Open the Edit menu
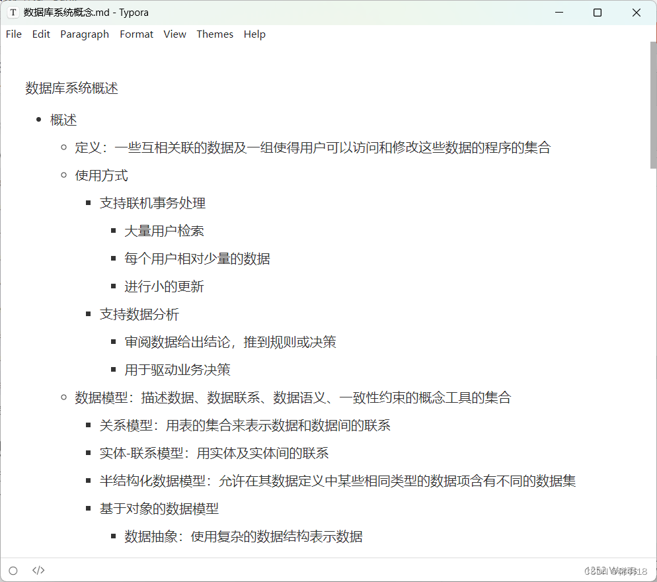This screenshot has width=657, height=582. pos(40,34)
